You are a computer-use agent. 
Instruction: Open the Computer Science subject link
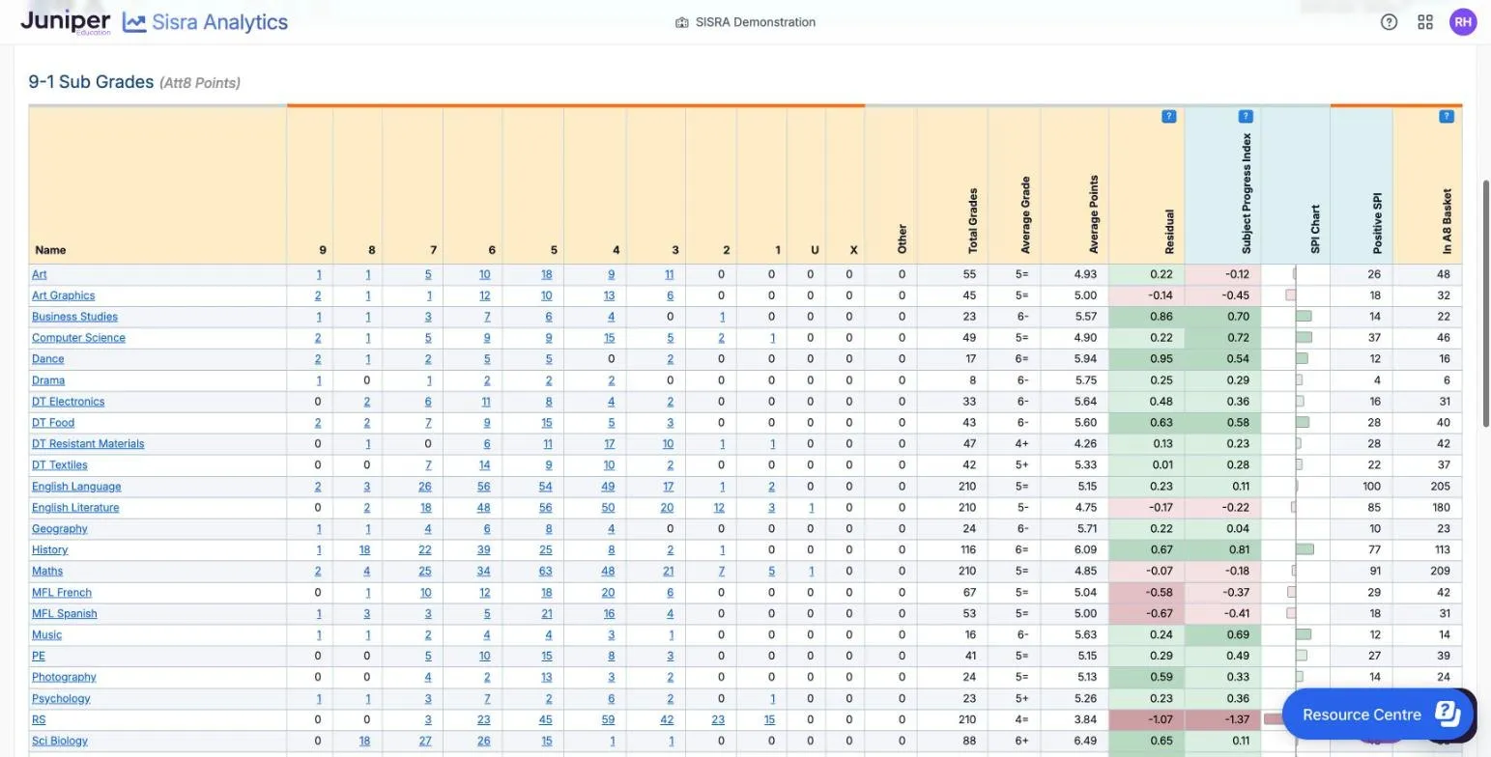78,338
